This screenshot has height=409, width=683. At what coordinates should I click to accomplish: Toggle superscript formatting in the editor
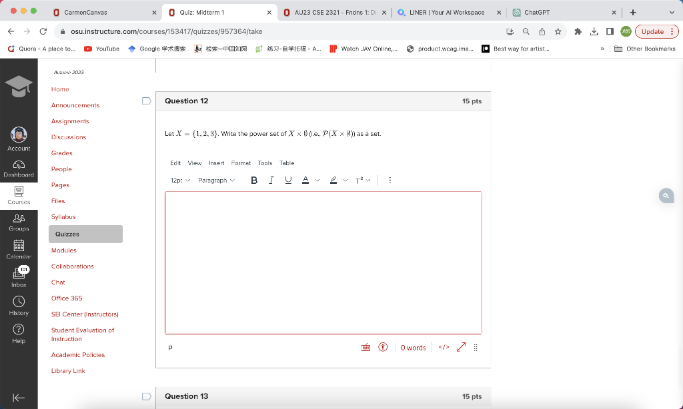click(x=358, y=180)
